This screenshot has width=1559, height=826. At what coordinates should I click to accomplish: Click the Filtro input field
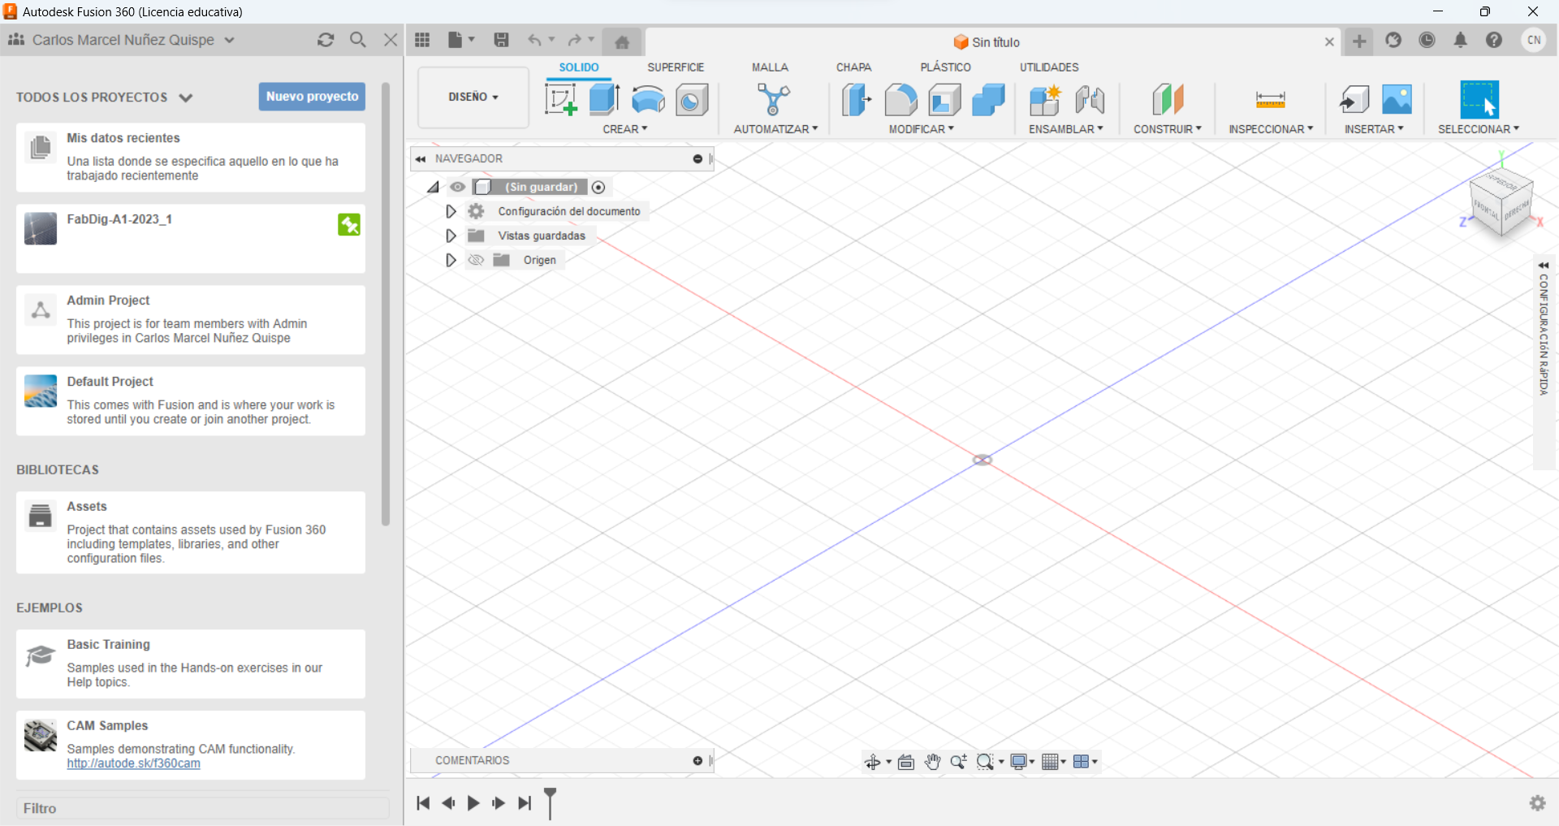click(x=202, y=808)
